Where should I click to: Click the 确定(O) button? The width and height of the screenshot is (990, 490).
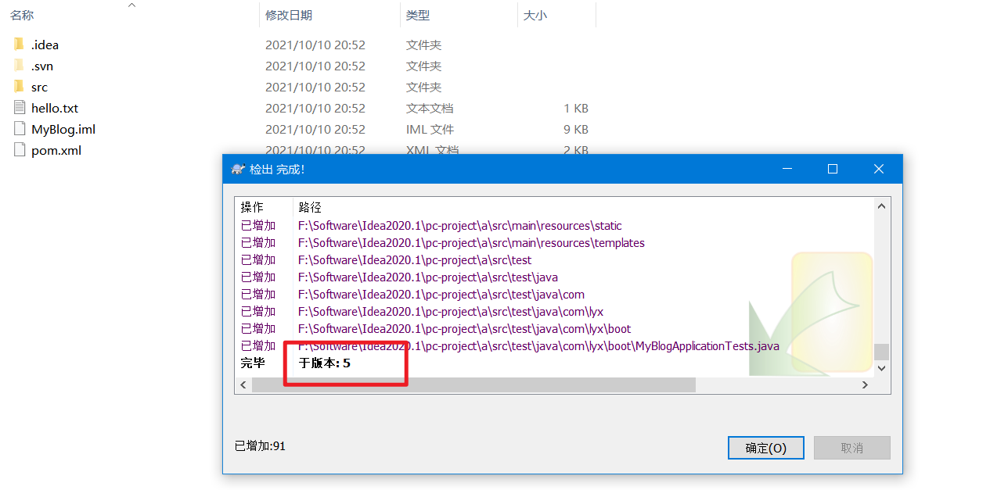[765, 448]
